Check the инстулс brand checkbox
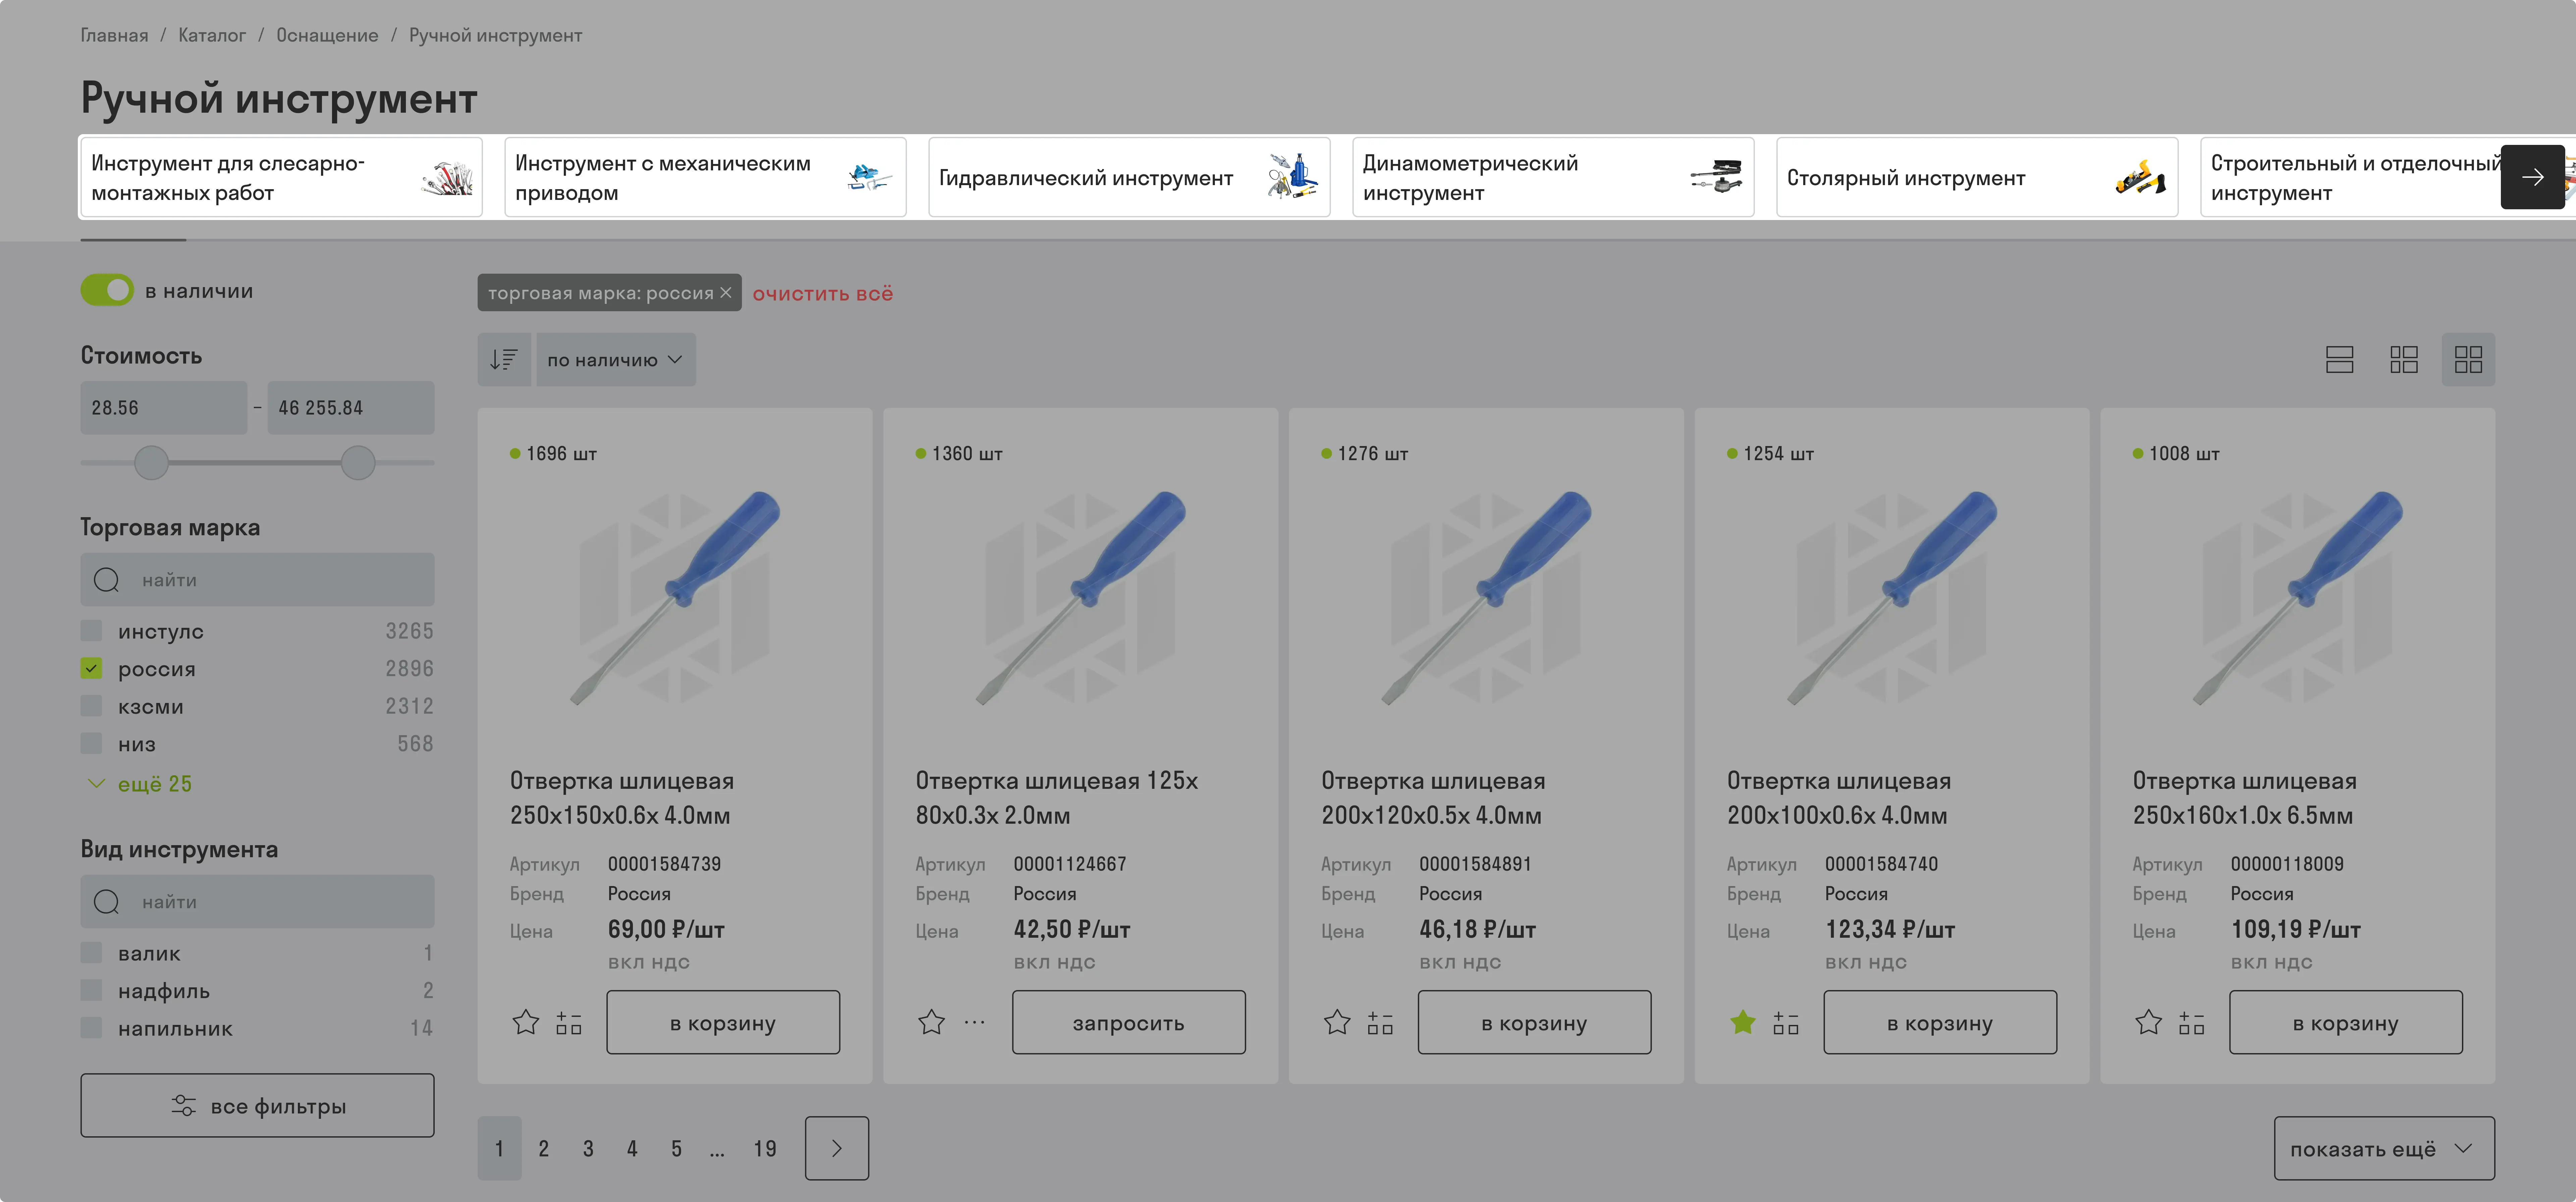This screenshot has height=1202, width=2576. click(x=91, y=631)
